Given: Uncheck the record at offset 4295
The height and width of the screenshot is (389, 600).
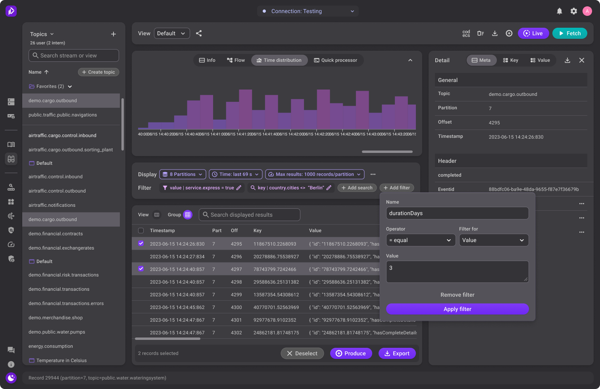Looking at the screenshot, I should 141,244.
